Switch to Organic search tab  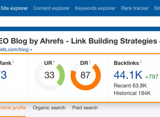pos(49,108)
